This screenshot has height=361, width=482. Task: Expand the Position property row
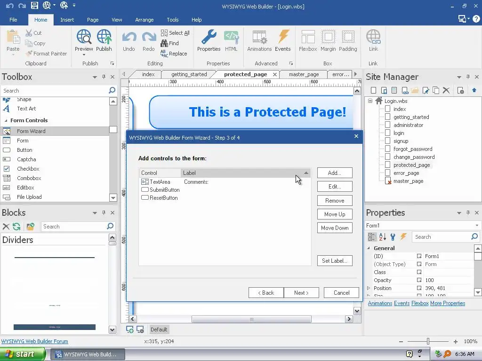point(369,288)
